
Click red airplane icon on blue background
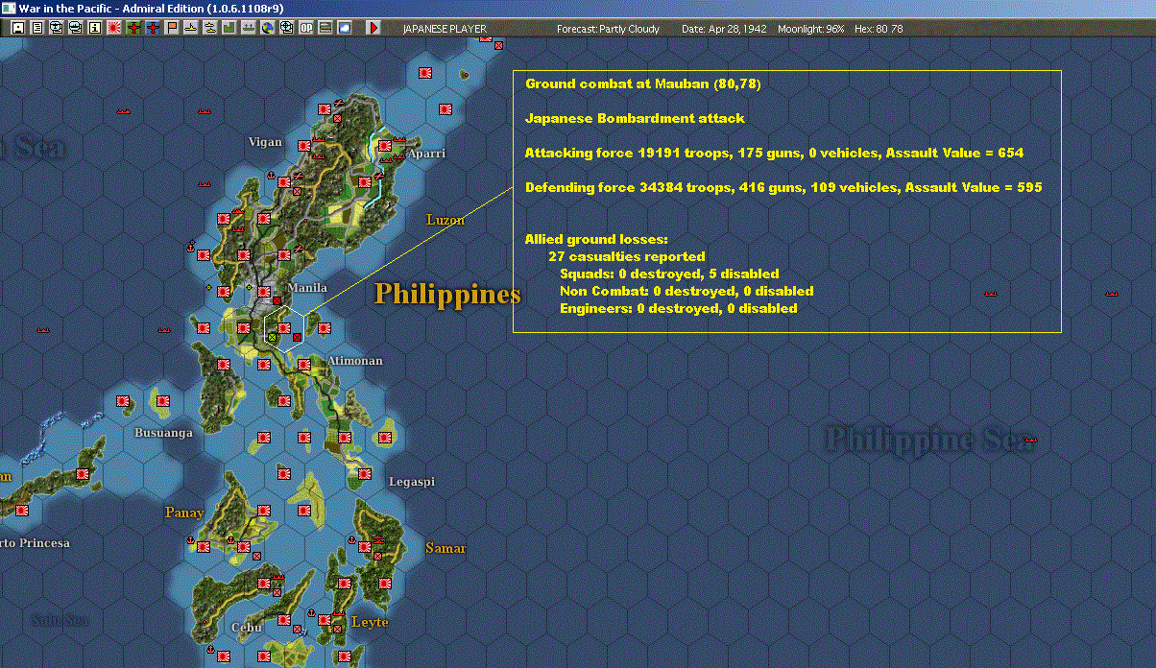point(153,28)
